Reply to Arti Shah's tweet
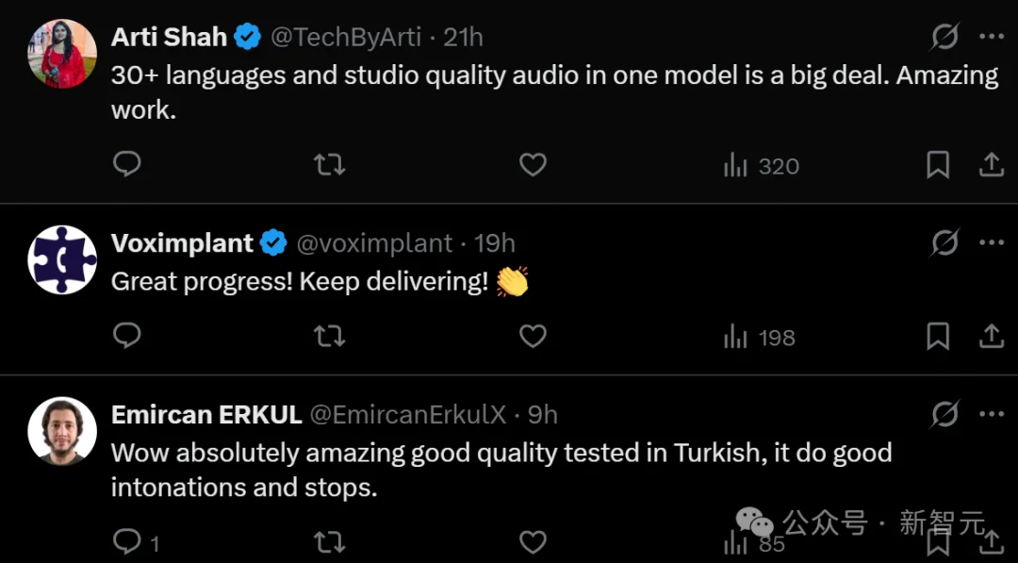 126,165
